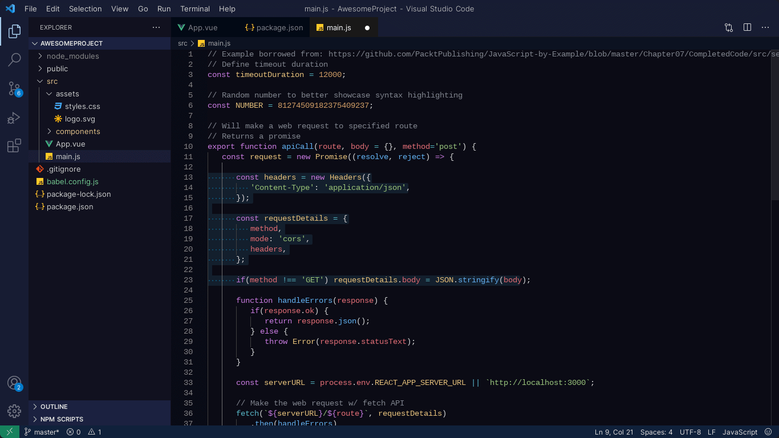
Task: Open the Go menu
Action: 143,9
